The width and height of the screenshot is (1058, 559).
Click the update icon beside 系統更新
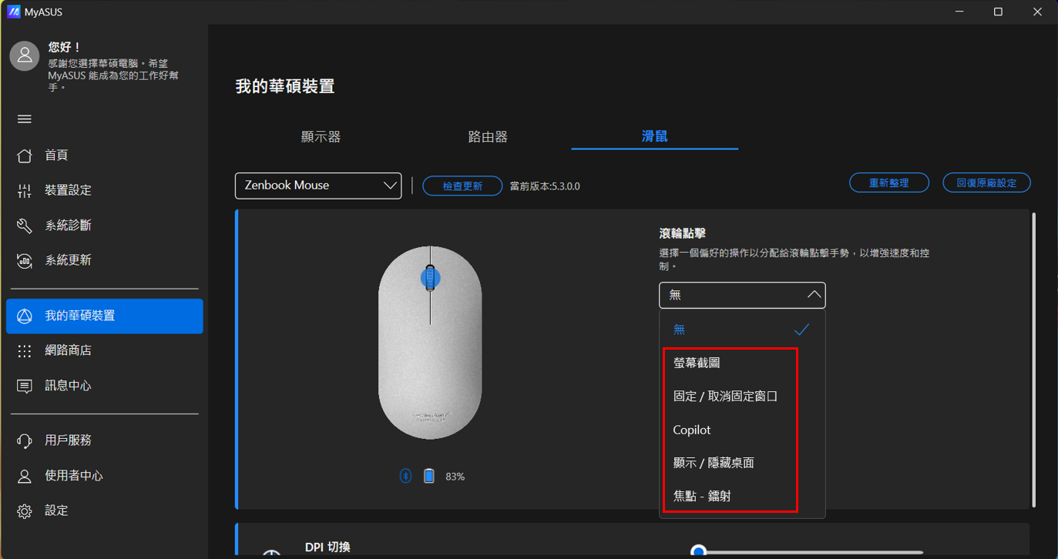coord(25,261)
